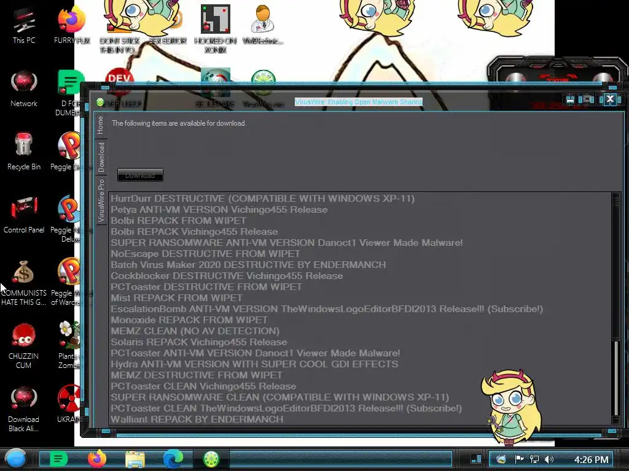
Task: Switch to the Download side tab
Action: point(101,157)
